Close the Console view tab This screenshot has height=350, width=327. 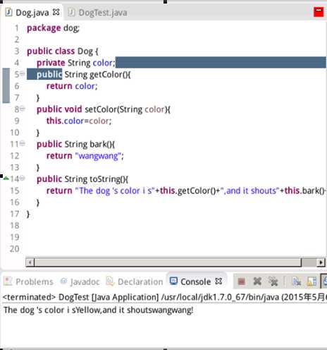pos(218,281)
